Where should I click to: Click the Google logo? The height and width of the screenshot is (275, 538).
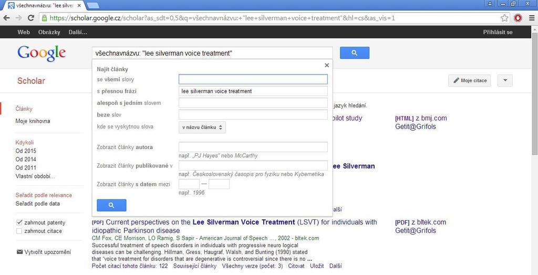[41, 54]
